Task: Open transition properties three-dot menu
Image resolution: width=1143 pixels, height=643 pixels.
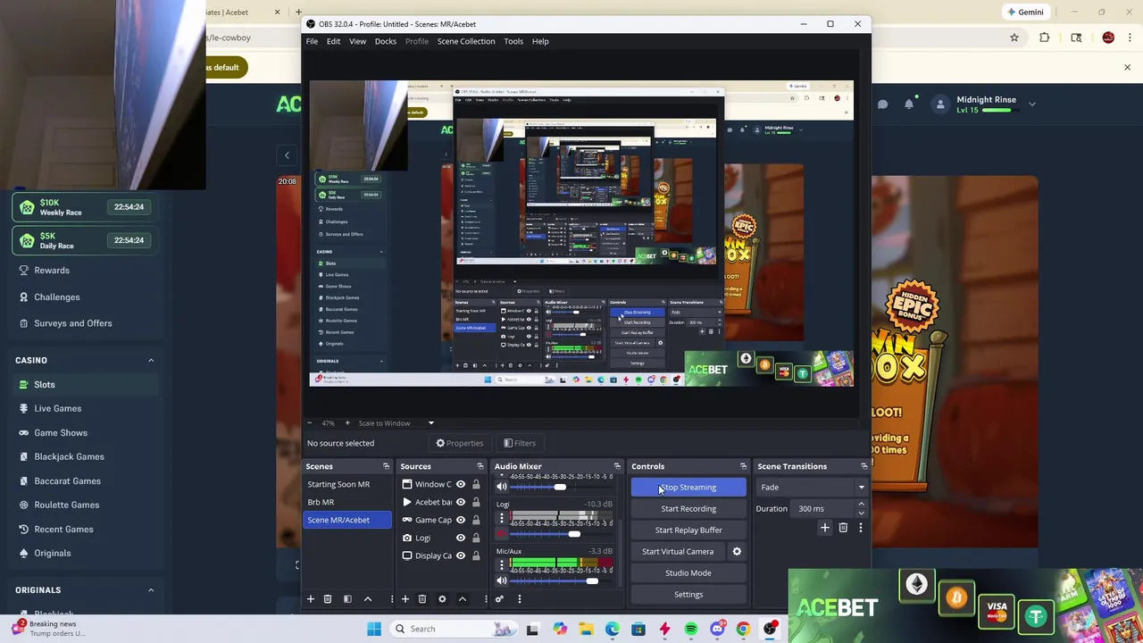Action: (x=860, y=528)
